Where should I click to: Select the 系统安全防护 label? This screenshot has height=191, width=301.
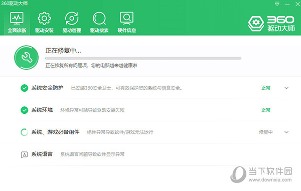(47, 88)
